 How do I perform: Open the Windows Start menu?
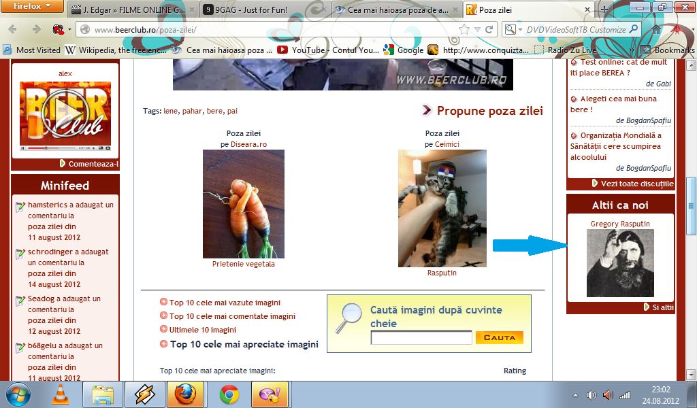point(18,394)
